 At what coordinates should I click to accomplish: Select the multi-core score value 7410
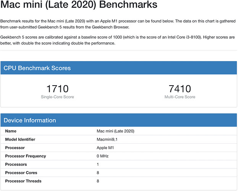(x=180, y=89)
